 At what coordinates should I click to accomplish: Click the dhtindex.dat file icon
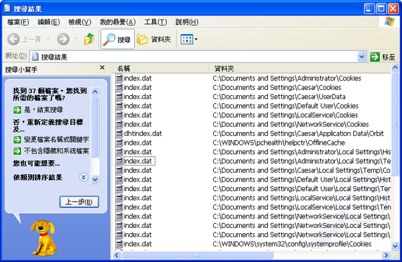119,133
